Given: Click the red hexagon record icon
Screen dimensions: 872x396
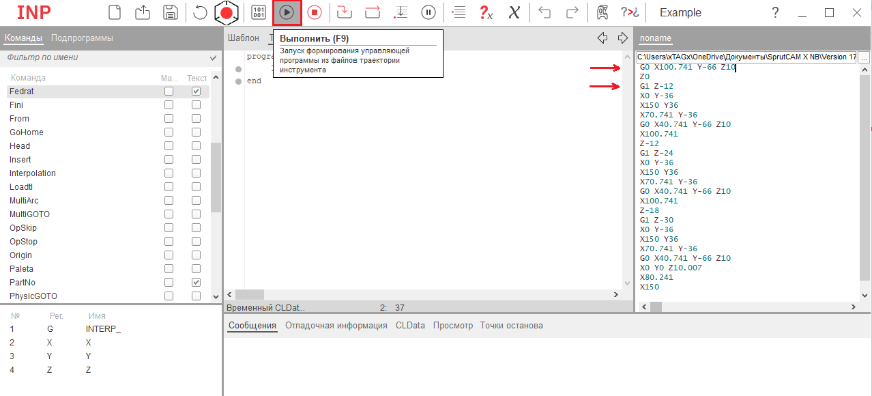Looking at the screenshot, I should pyautogui.click(x=226, y=12).
